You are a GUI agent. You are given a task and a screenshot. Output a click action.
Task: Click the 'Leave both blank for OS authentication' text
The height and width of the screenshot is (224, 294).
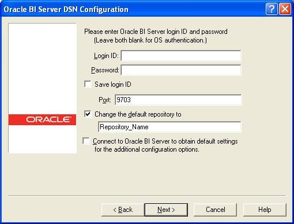point(150,40)
